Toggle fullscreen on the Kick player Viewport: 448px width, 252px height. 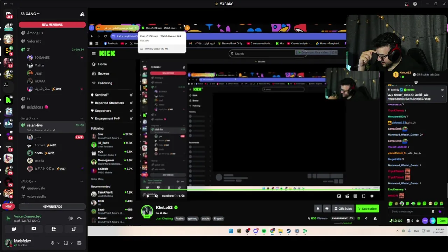pyautogui.click(x=364, y=196)
